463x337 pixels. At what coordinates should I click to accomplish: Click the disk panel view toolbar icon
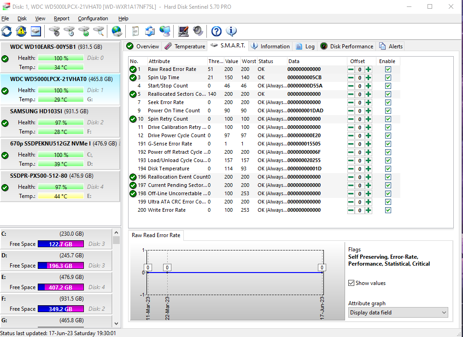(x=36, y=31)
